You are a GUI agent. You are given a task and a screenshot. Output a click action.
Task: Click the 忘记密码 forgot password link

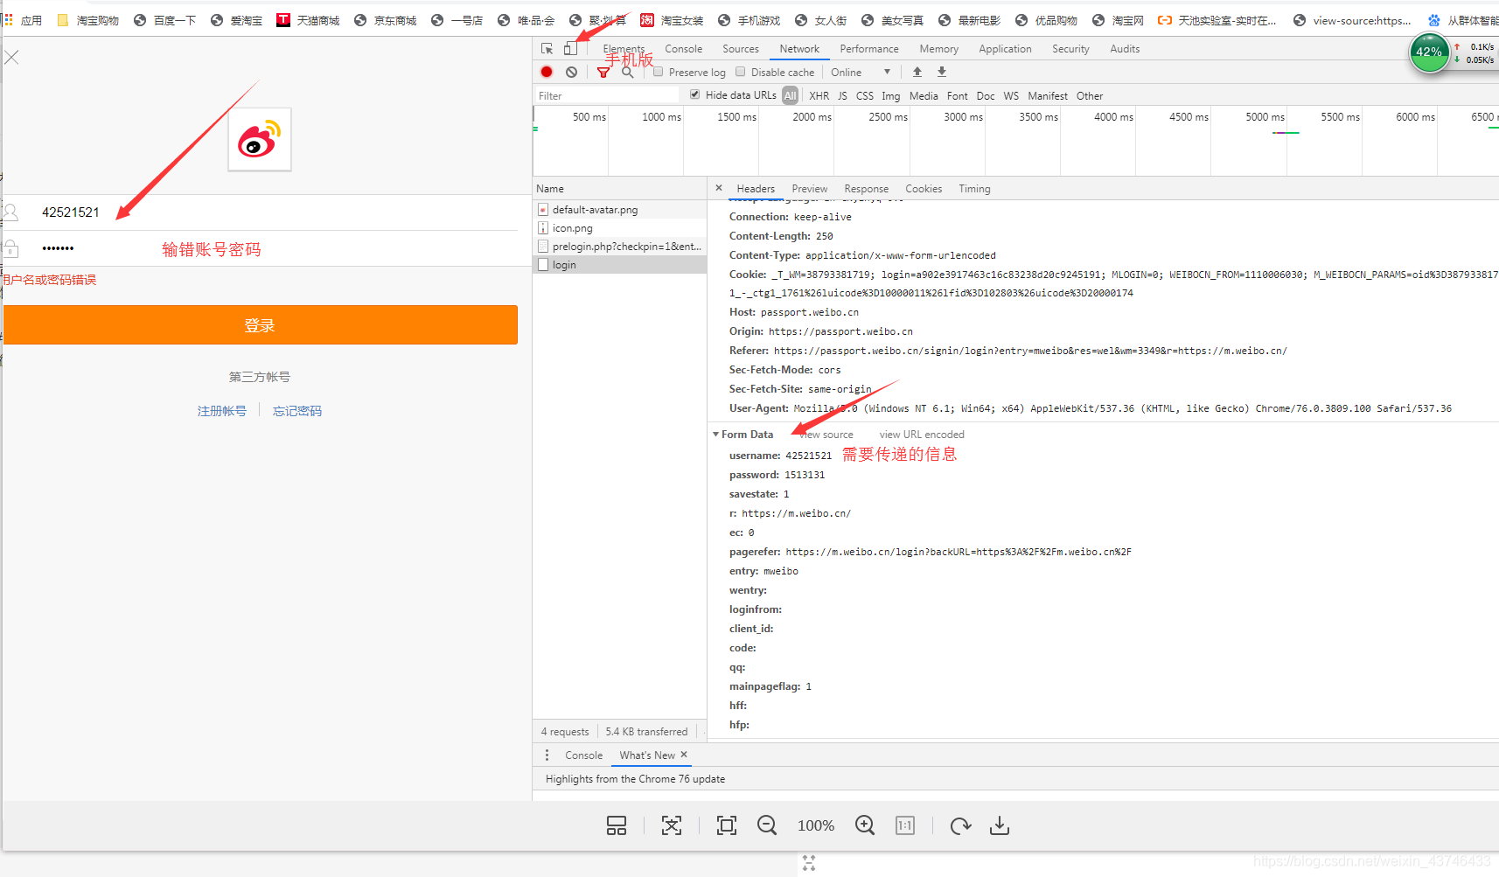(297, 411)
